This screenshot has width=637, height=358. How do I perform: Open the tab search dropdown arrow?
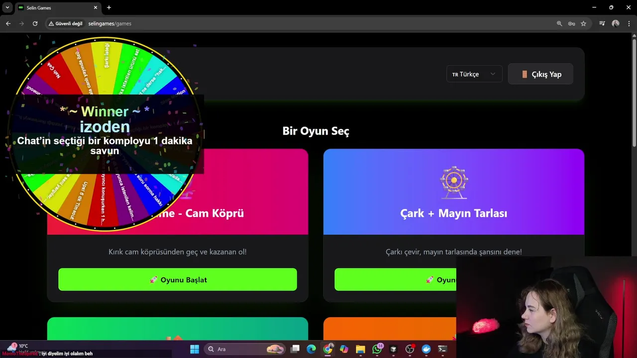[x=7, y=7]
